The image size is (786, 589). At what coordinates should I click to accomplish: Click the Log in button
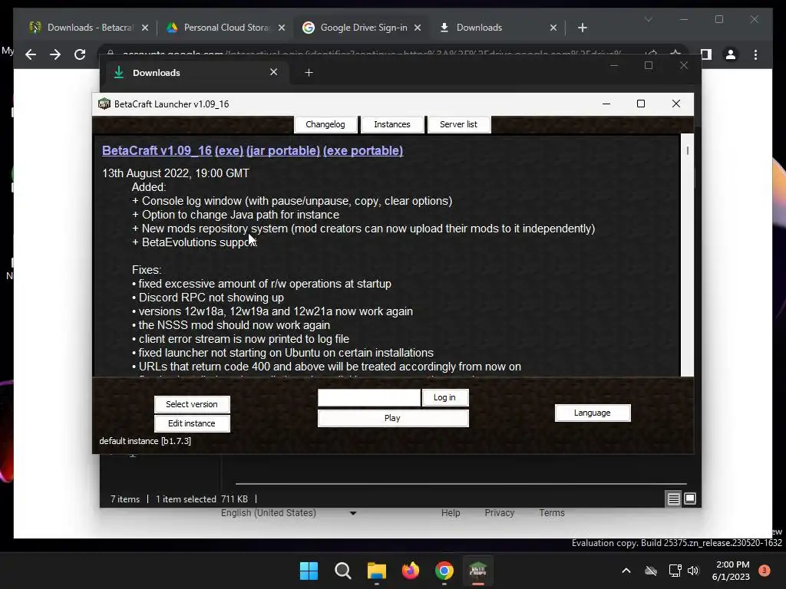pyautogui.click(x=444, y=397)
